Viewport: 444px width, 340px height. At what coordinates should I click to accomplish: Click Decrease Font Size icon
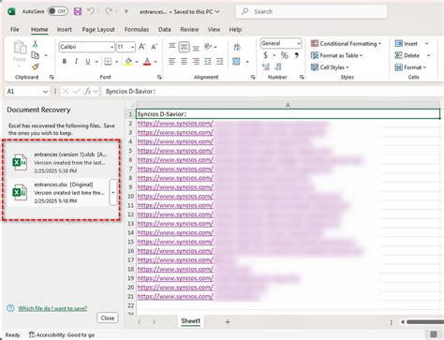pyautogui.click(x=154, y=47)
